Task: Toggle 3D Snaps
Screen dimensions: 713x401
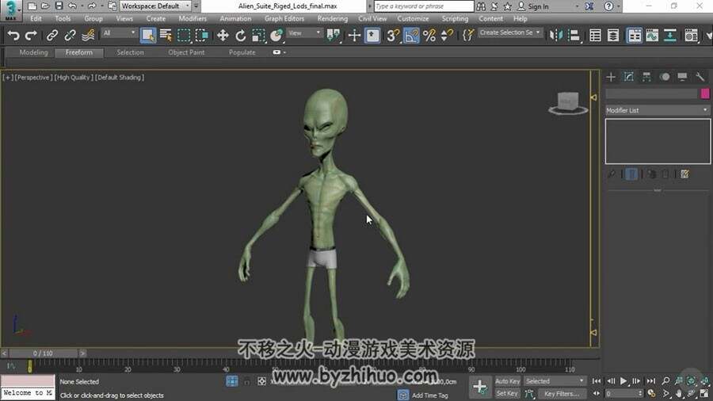Action: [392, 35]
